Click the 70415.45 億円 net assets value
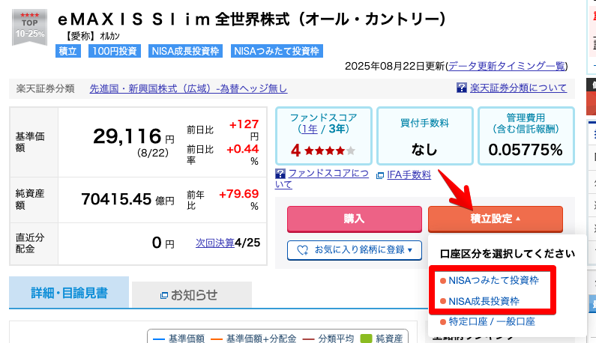 (127, 199)
